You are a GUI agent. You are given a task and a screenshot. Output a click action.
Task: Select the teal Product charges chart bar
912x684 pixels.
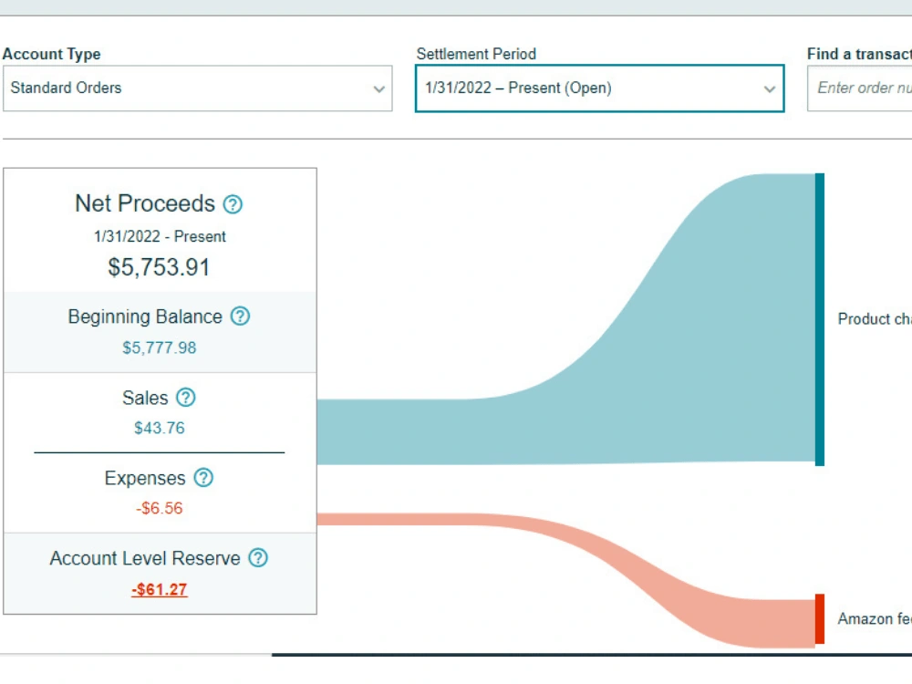pos(820,319)
